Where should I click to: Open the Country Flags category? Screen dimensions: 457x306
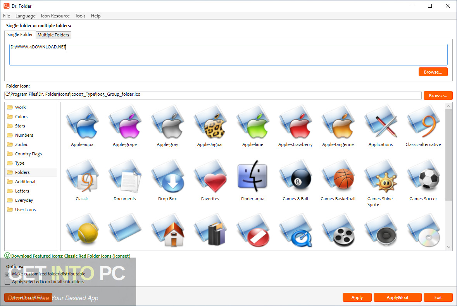(31, 154)
